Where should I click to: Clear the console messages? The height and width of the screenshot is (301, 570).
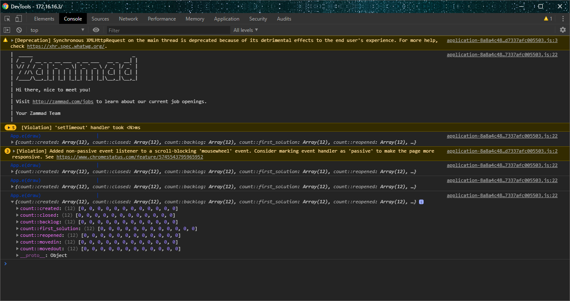point(19,30)
